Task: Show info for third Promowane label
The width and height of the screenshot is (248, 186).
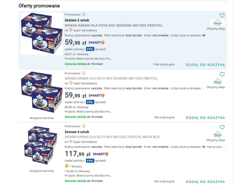Action: click(84, 126)
